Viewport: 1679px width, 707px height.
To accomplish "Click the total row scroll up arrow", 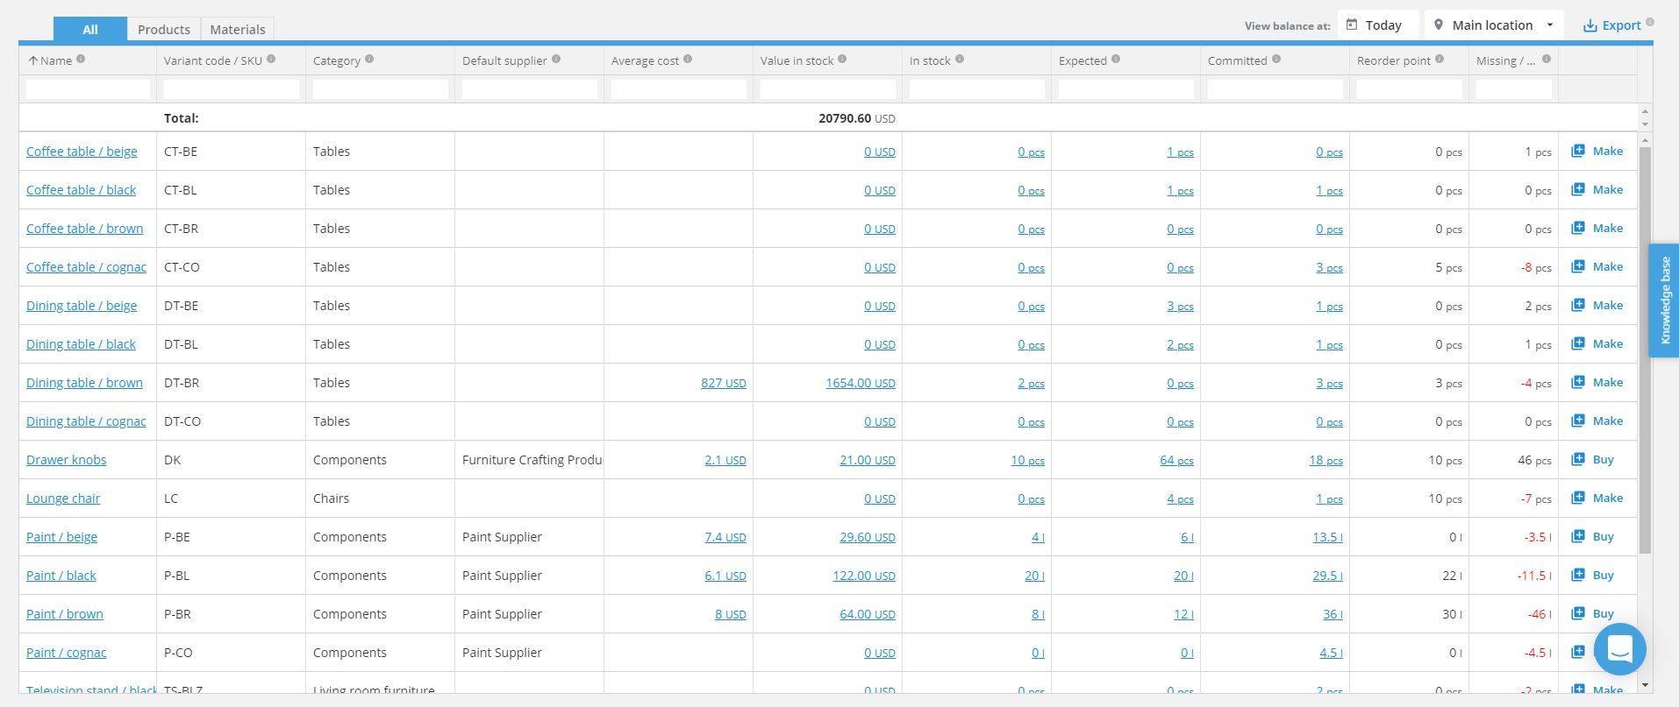I will pyautogui.click(x=1645, y=111).
